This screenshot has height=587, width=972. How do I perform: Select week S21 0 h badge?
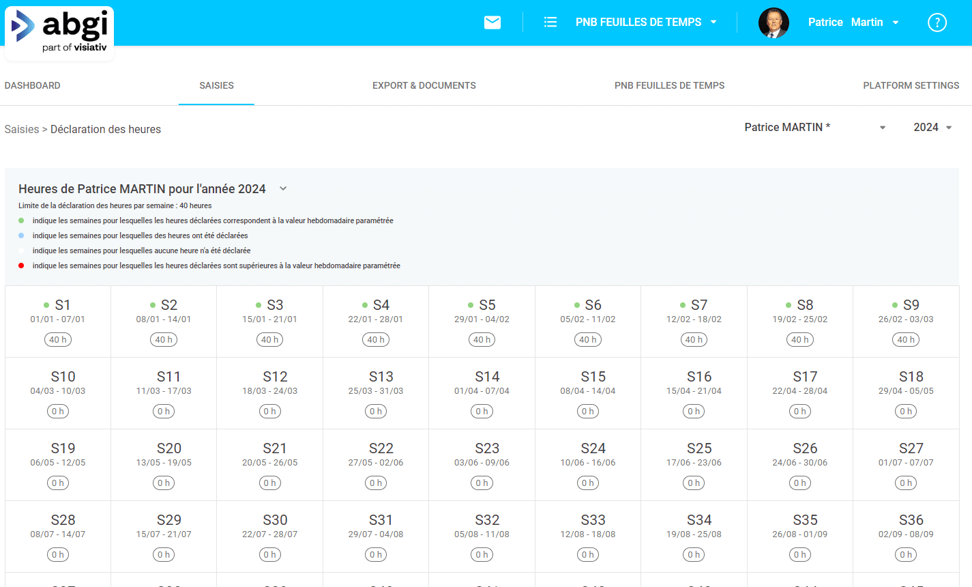click(x=270, y=483)
